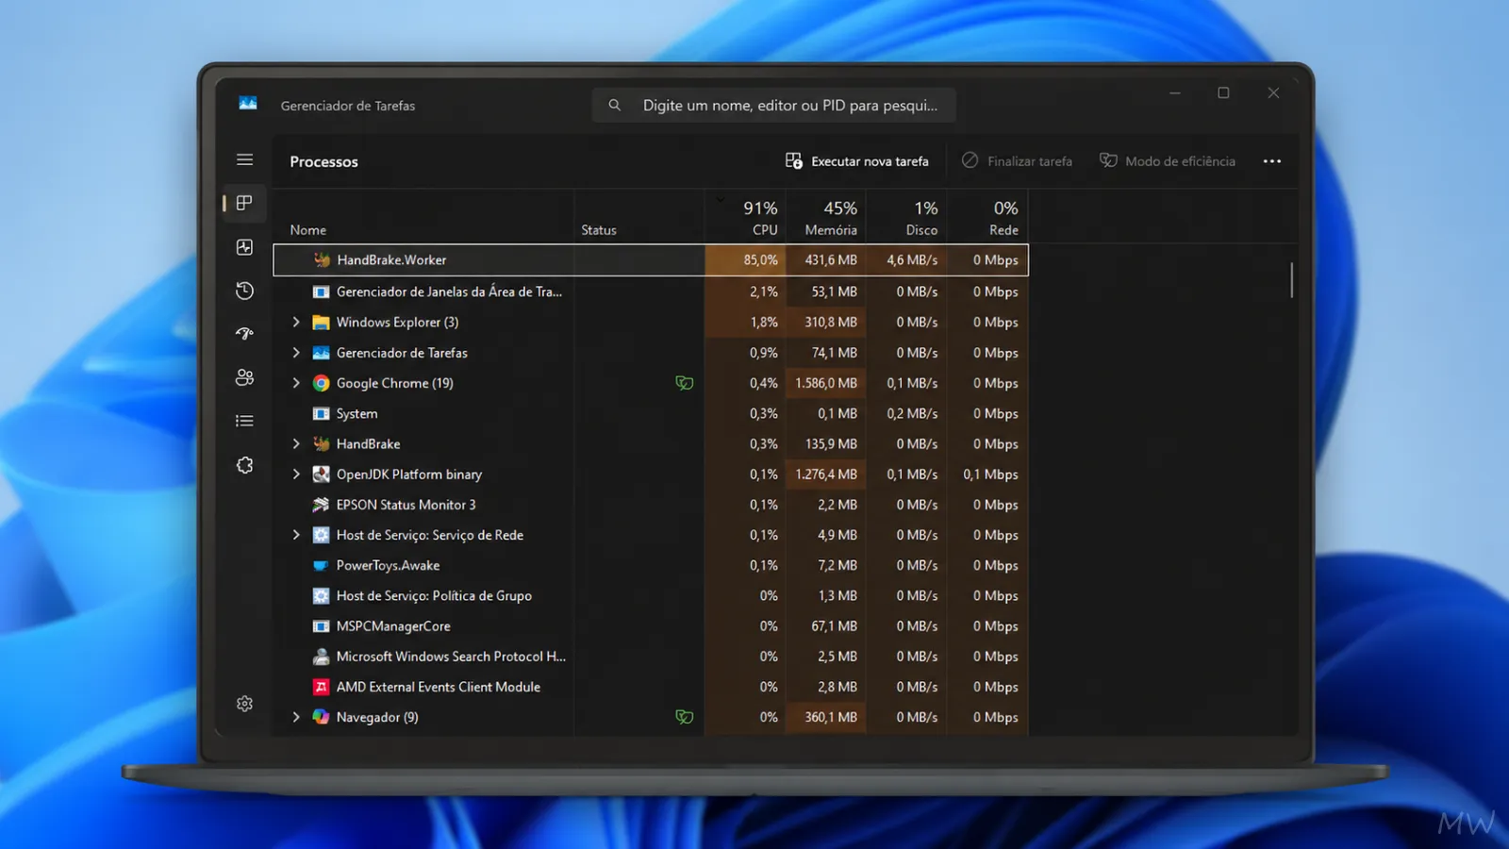Select Host de Serviço: Política de Grupo row
1509x849 pixels.
[x=651, y=596]
